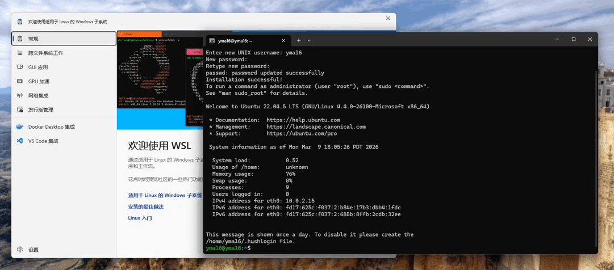The width and height of the screenshot is (614, 270).
Task: Click the 发行版管理 icon
Action: (19, 109)
